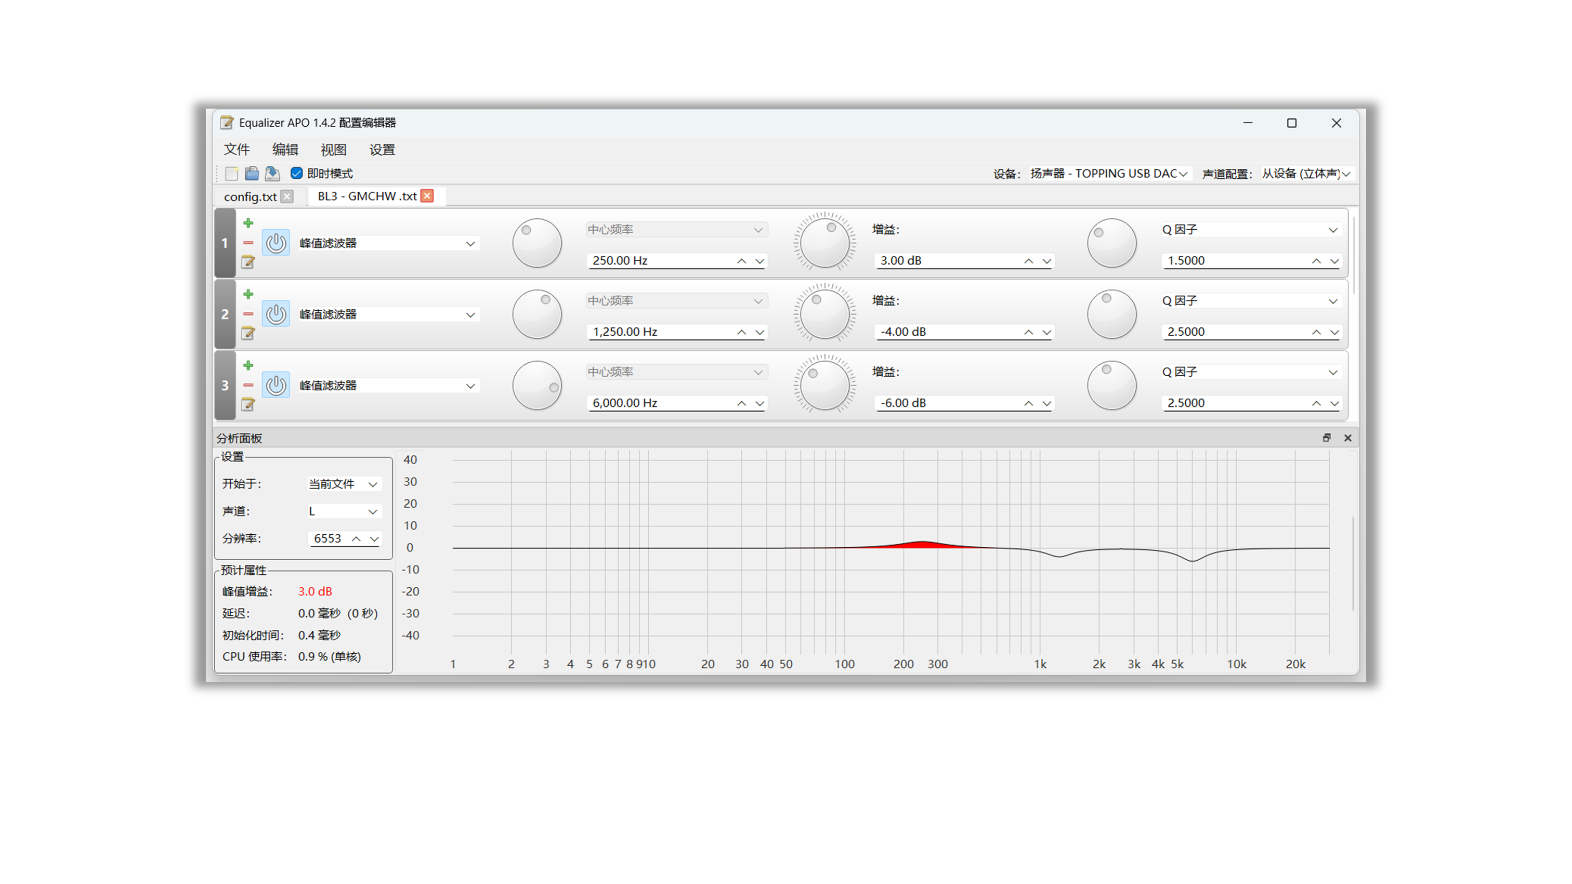Float the analysis panel with undock icon

click(1327, 438)
